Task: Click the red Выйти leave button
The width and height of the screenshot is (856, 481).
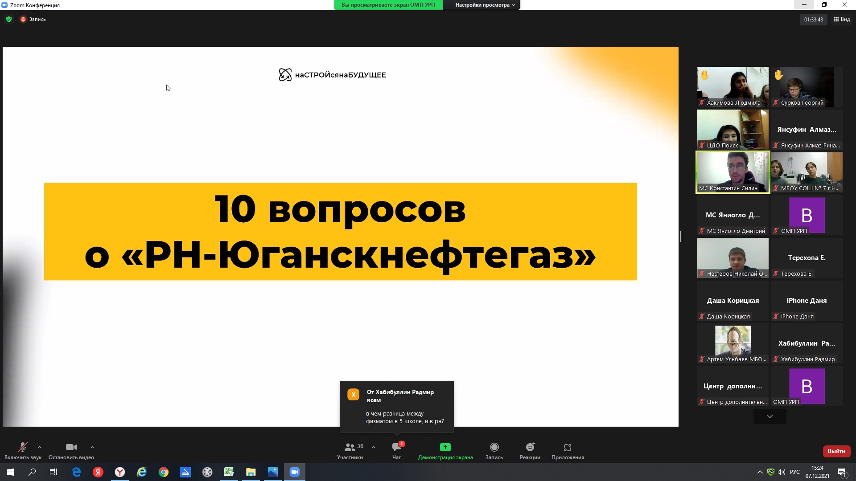Action: (x=836, y=451)
